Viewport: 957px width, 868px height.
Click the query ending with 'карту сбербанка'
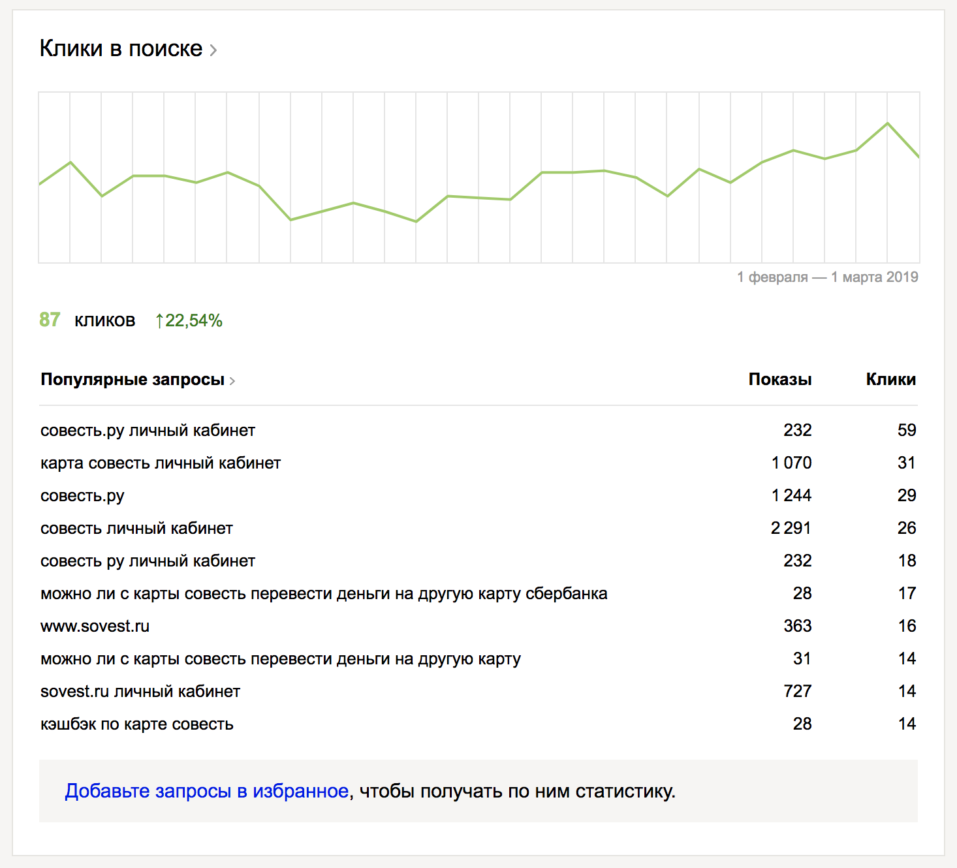point(324,594)
